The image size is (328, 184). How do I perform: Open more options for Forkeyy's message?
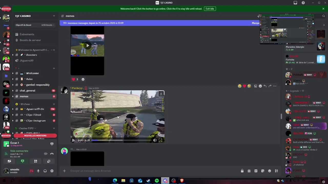(275, 86)
